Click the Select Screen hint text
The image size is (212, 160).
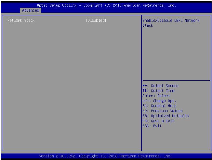165,86
